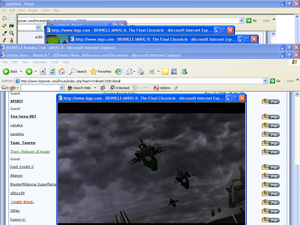Select the Magnifier tool in Paint
Viewport: 300px width, 225px height.
click(x=12, y=33)
